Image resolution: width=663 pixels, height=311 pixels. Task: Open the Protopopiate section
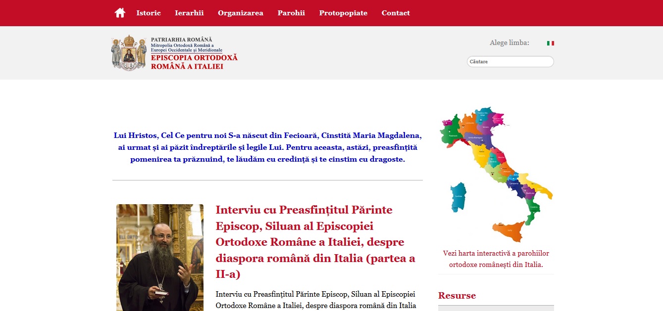[343, 13]
